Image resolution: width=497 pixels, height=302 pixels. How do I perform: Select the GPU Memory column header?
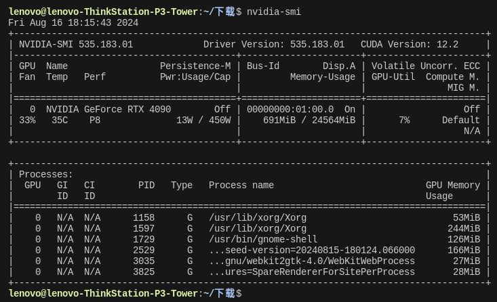tap(453, 185)
